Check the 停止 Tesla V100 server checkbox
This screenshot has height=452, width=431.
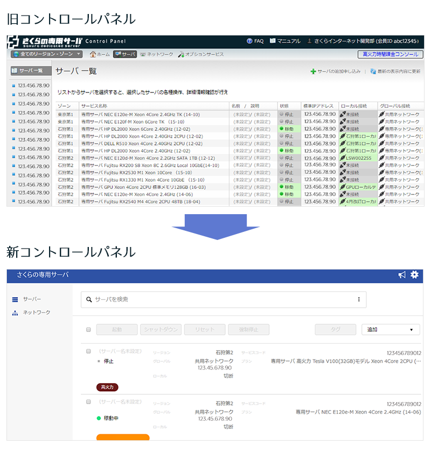(89, 351)
